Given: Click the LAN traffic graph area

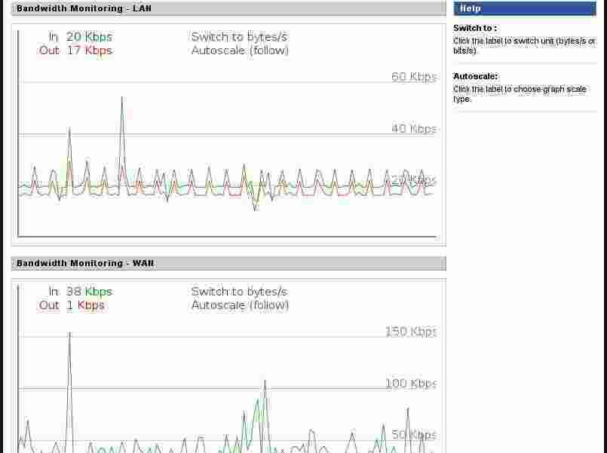Looking at the screenshot, I should pos(226,181).
